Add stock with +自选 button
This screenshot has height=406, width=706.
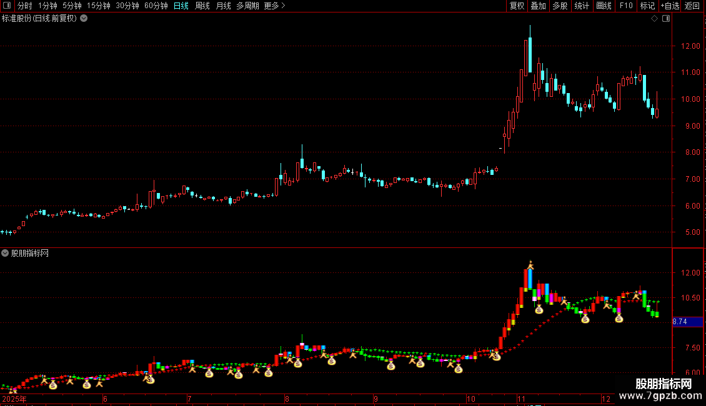point(670,6)
